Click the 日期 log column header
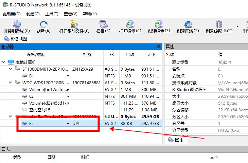 click(x=51, y=157)
